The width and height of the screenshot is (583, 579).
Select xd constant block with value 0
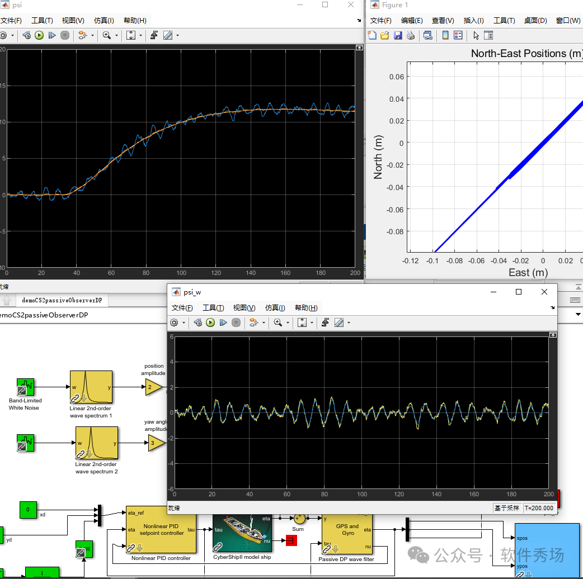point(28,510)
